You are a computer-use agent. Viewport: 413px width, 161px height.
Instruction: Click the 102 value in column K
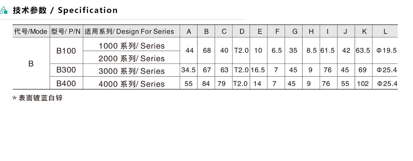pos(363,83)
